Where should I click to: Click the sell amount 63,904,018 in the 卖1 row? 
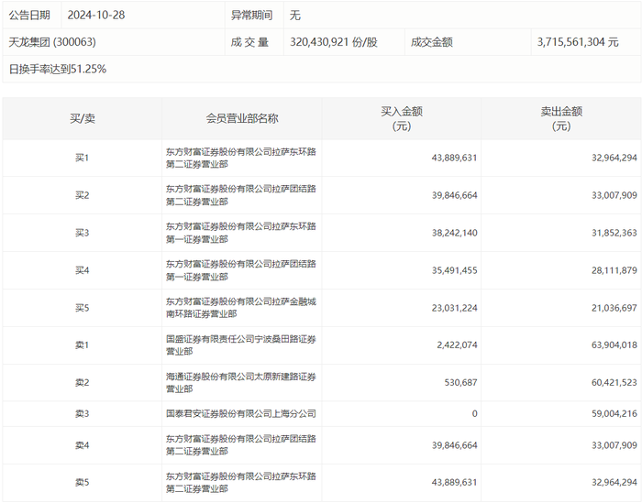click(614, 345)
